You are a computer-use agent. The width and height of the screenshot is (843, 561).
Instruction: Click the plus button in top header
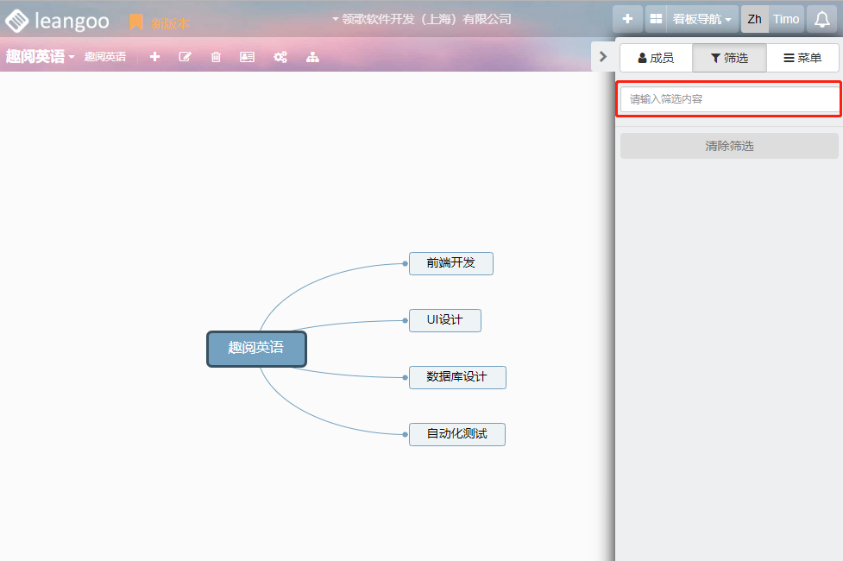click(627, 19)
